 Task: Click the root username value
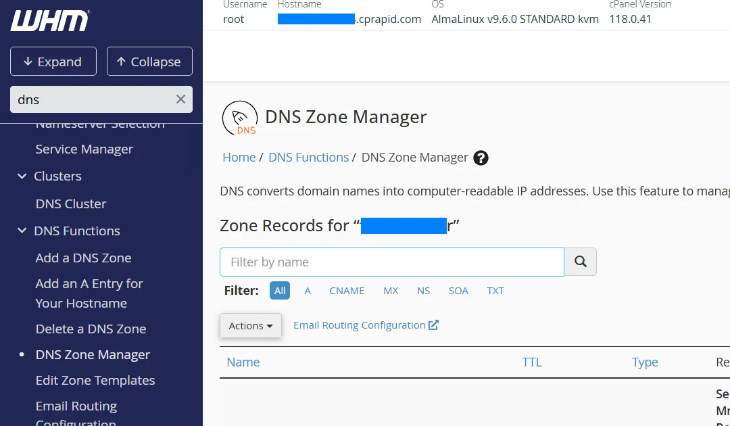coord(233,19)
